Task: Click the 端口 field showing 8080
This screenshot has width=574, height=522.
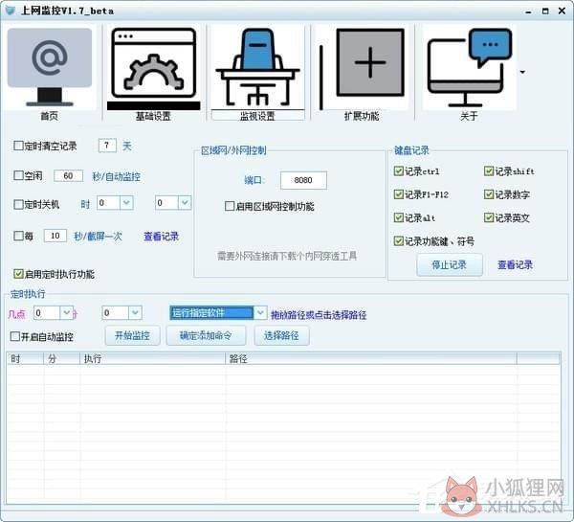Action: [303, 180]
